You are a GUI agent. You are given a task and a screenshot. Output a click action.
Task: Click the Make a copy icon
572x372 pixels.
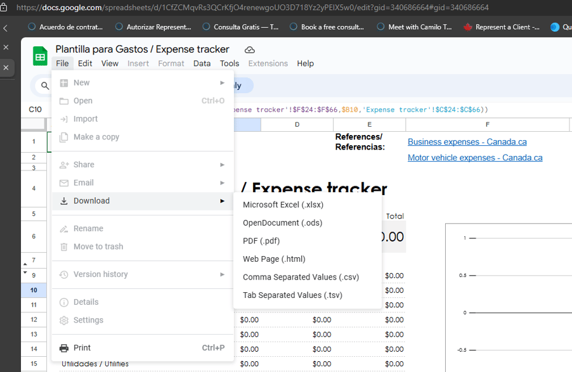pyautogui.click(x=64, y=137)
